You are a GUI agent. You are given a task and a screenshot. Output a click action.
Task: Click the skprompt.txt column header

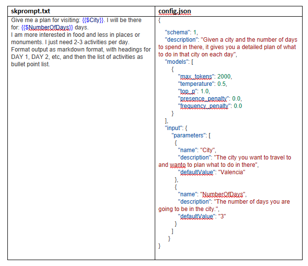click(x=30, y=11)
